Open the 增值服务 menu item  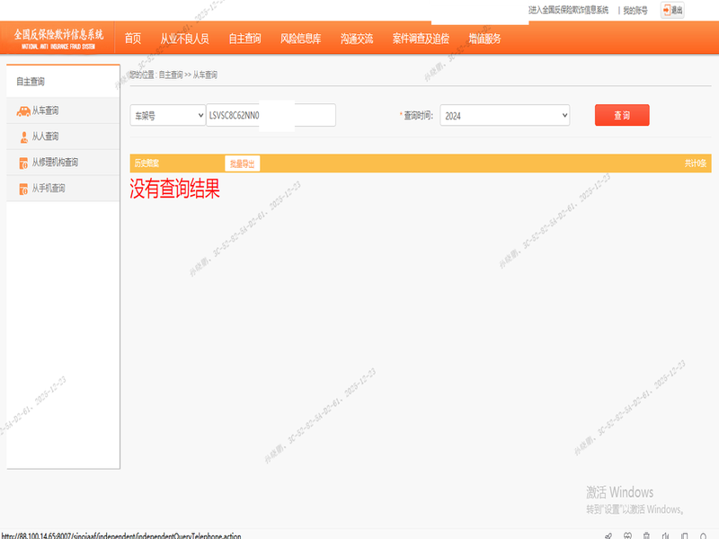tap(484, 39)
